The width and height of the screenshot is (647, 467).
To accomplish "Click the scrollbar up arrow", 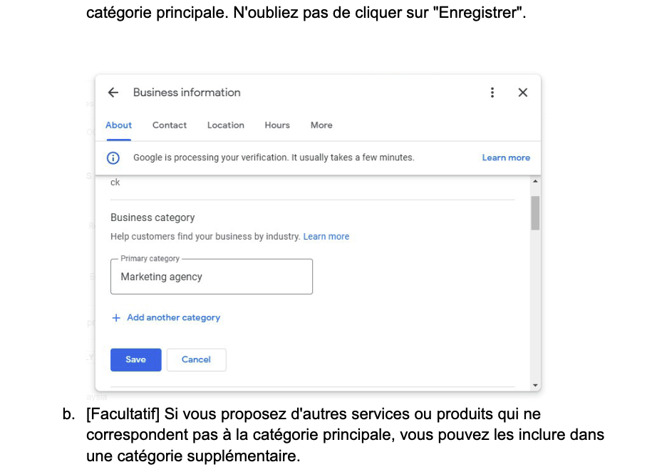I will 535,181.
